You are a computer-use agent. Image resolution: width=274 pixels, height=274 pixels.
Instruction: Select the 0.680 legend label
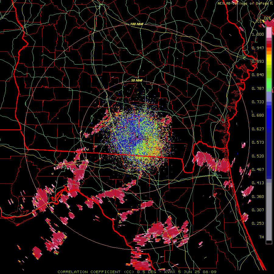click(258, 115)
